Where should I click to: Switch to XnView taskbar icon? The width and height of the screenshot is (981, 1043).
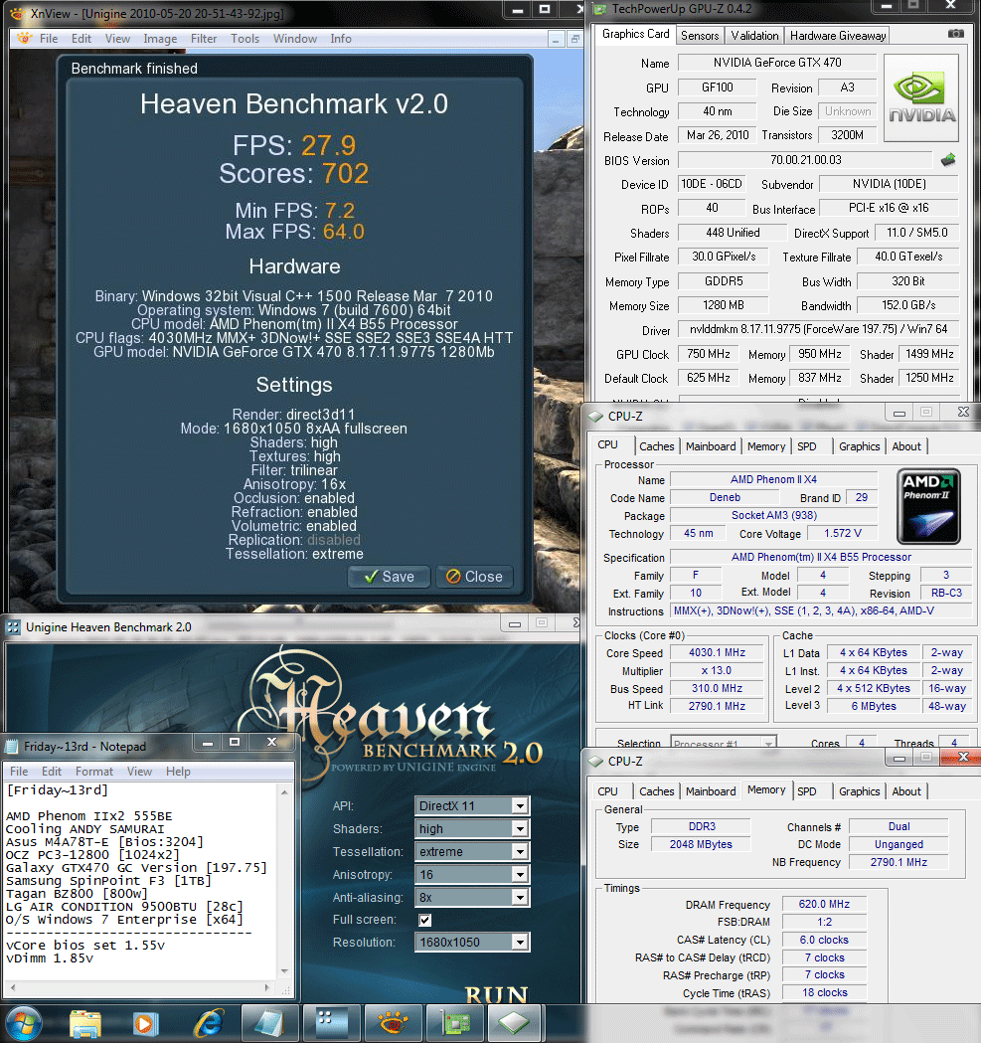tap(394, 1023)
